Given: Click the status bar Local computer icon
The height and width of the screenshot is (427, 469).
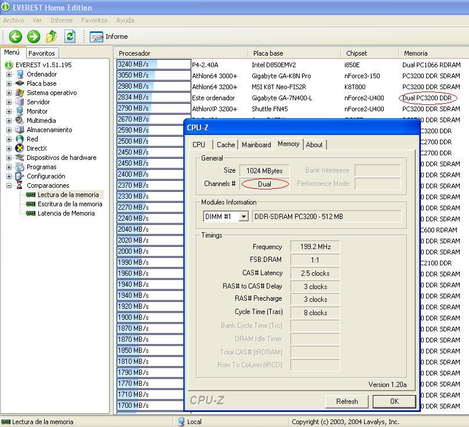Looking at the screenshot, I should (x=181, y=422).
